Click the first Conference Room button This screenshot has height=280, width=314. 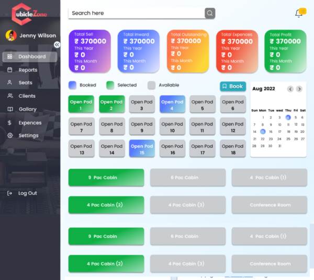coord(270,205)
